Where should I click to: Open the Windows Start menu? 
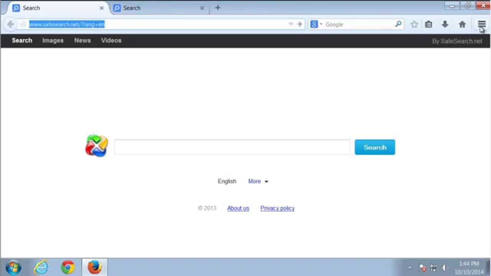coord(13,267)
